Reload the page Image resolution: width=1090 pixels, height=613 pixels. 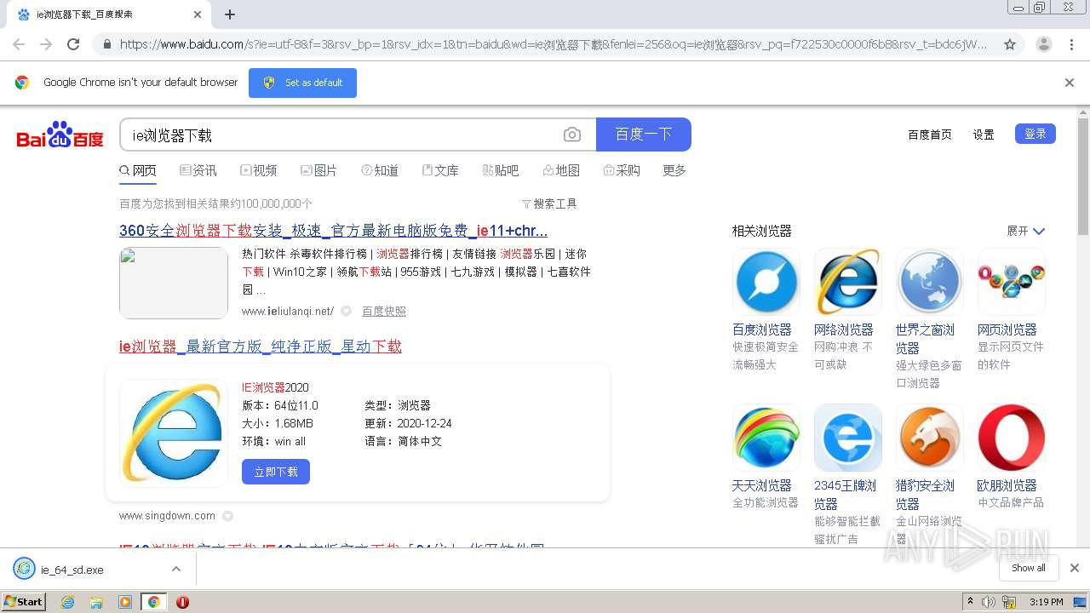tap(73, 44)
